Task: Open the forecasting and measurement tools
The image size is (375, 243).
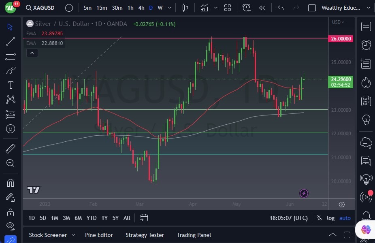Action: point(10,114)
